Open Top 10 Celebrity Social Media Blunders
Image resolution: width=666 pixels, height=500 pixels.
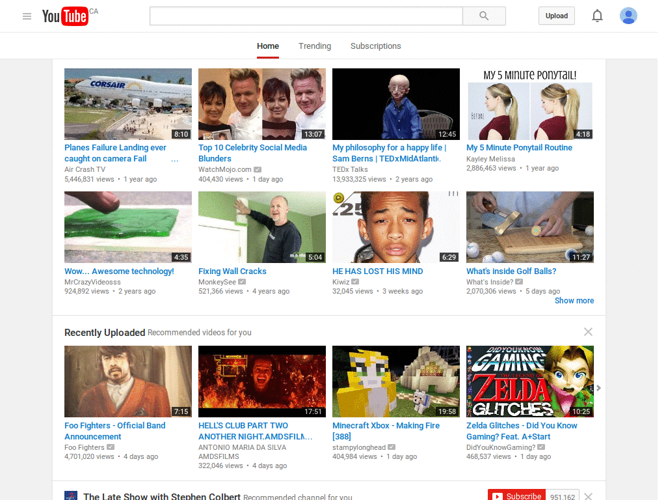[252, 153]
